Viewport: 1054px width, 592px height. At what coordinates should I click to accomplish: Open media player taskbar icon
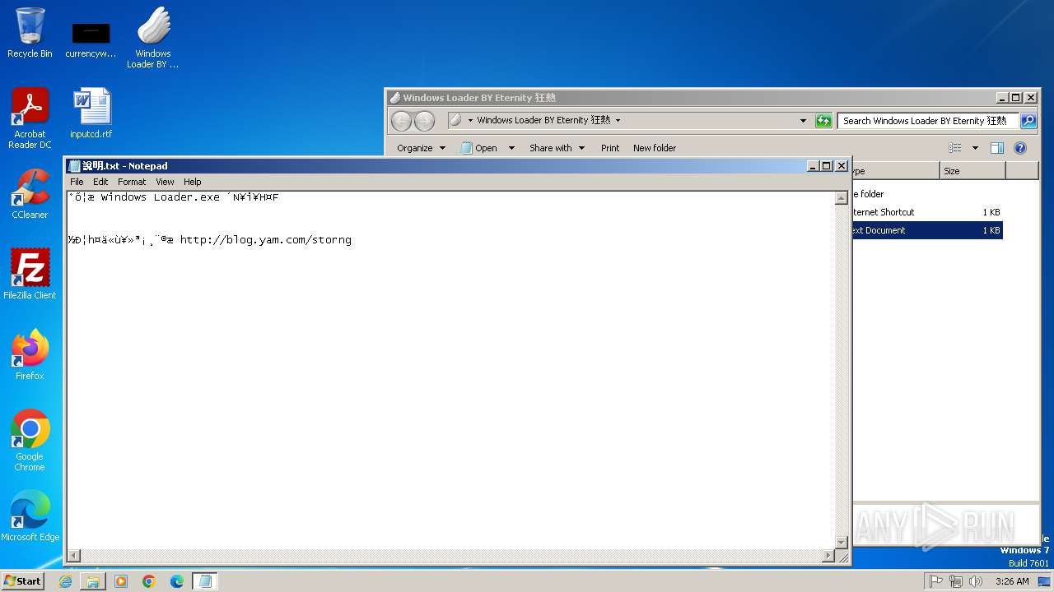[121, 581]
